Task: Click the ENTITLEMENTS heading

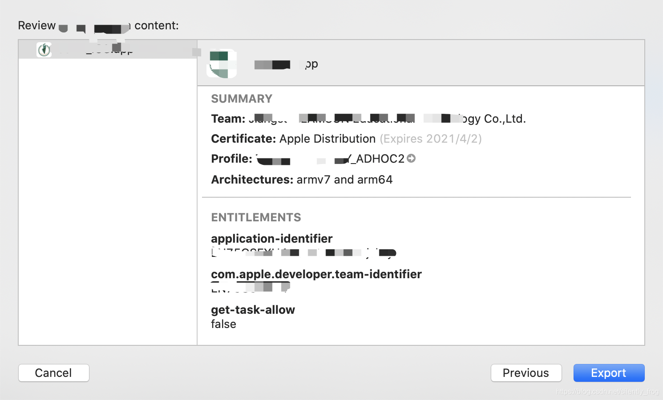Action: point(256,217)
